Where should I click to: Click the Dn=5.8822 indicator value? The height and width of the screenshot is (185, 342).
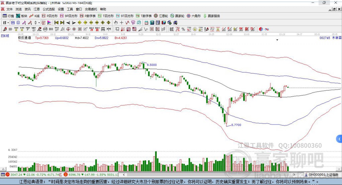tap(102, 38)
